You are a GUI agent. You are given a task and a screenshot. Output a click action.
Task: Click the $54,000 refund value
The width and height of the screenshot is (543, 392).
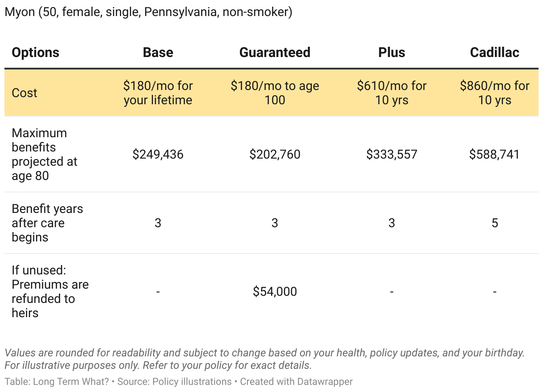[x=275, y=292]
